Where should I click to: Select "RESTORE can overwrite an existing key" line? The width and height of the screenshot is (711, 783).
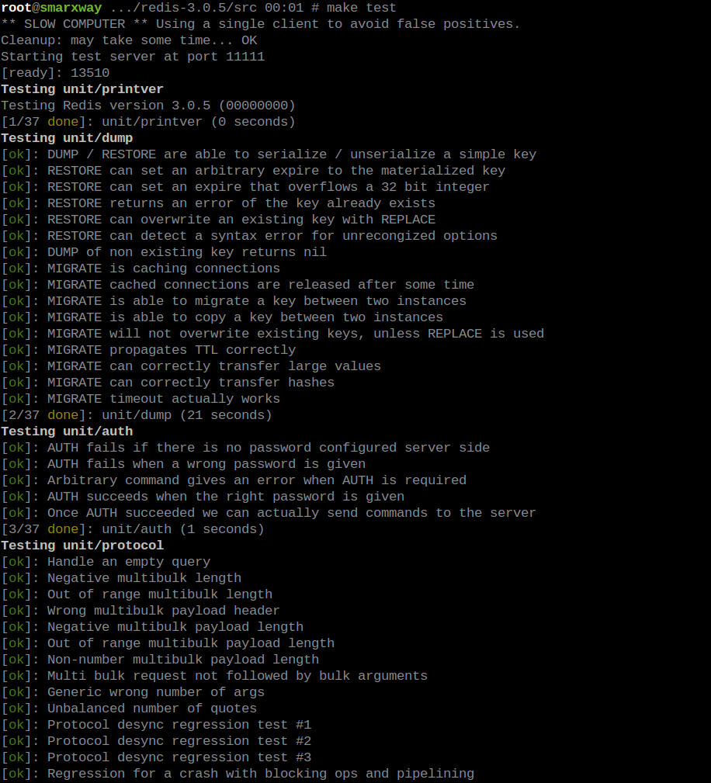pyautogui.click(x=218, y=220)
